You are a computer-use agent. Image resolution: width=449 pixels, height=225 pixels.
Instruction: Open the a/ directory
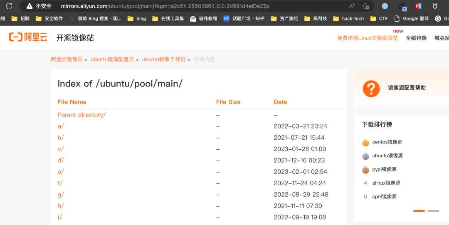click(x=61, y=126)
